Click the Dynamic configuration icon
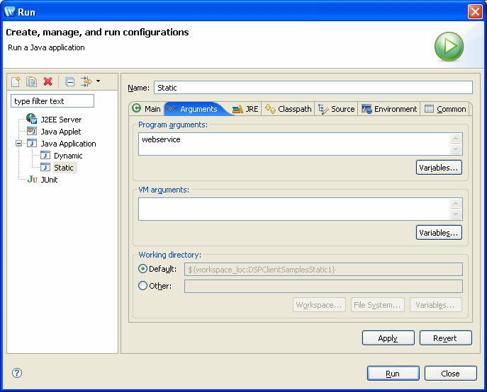The height and width of the screenshot is (392, 487). 45,155
